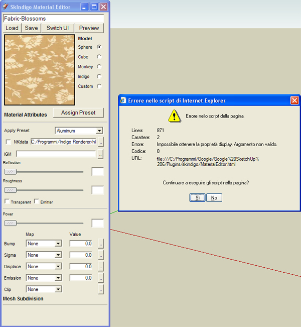Click the Material Attributes heading
The image size is (301, 327).
pyautogui.click(x=26, y=115)
